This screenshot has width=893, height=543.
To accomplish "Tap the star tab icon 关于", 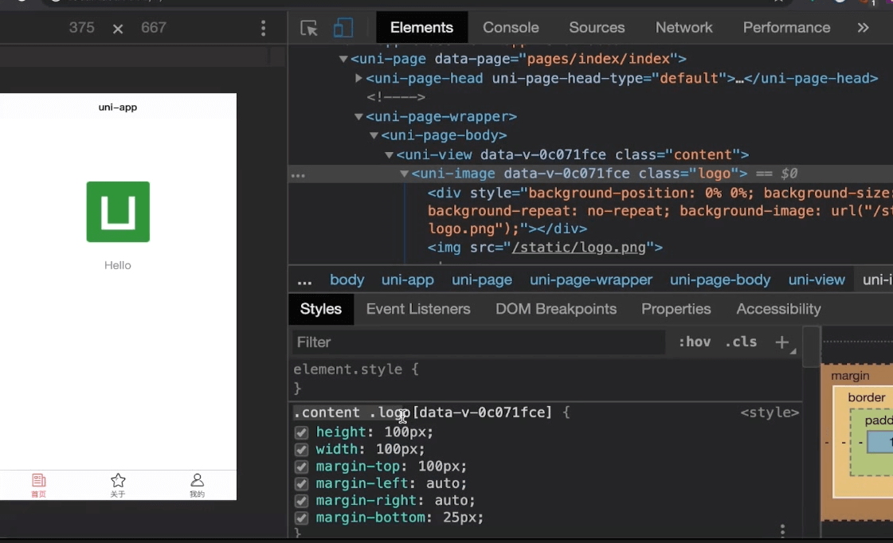I will click(118, 485).
